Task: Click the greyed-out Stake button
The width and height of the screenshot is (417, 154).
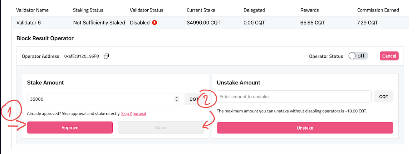Action: [x=161, y=128]
